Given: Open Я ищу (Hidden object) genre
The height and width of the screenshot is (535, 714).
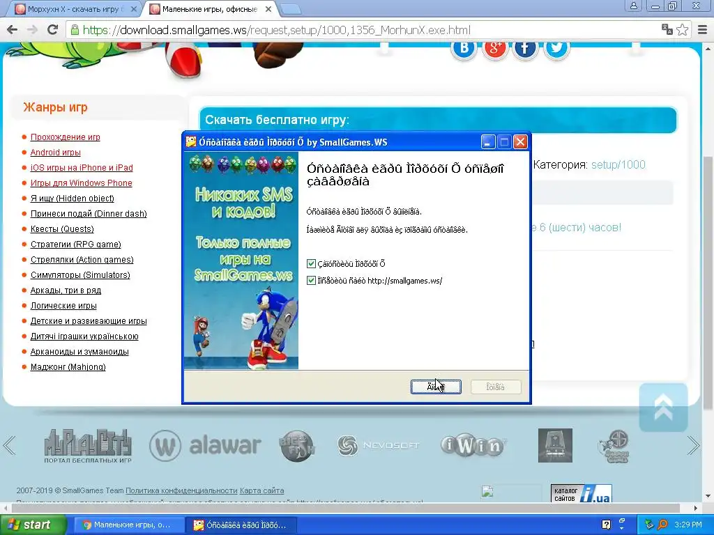Looking at the screenshot, I should coord(73,199).
